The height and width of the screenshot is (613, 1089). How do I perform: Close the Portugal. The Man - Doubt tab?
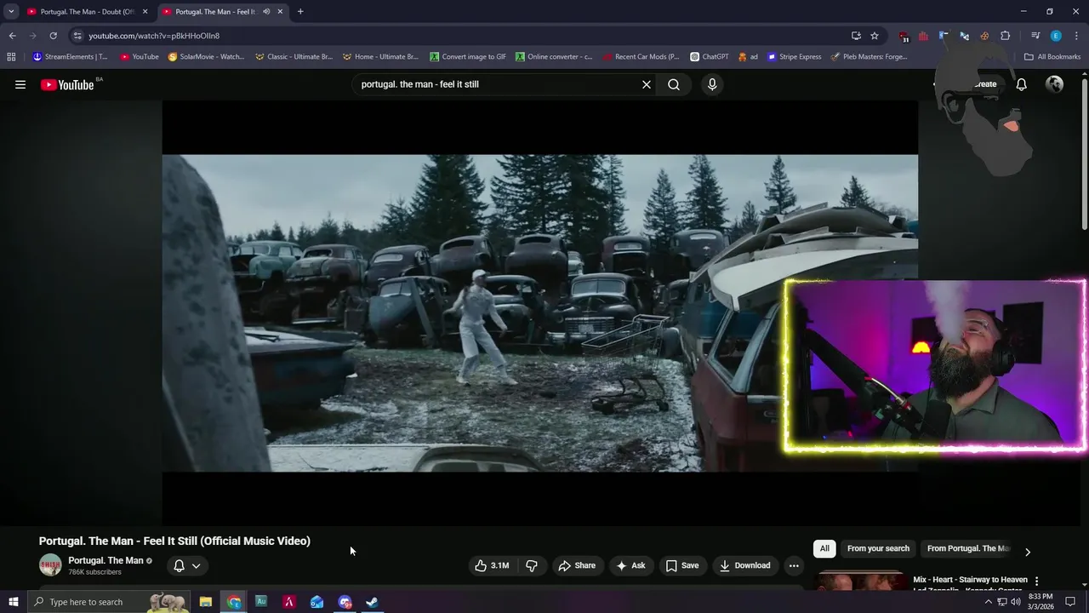tap(145, 12)
